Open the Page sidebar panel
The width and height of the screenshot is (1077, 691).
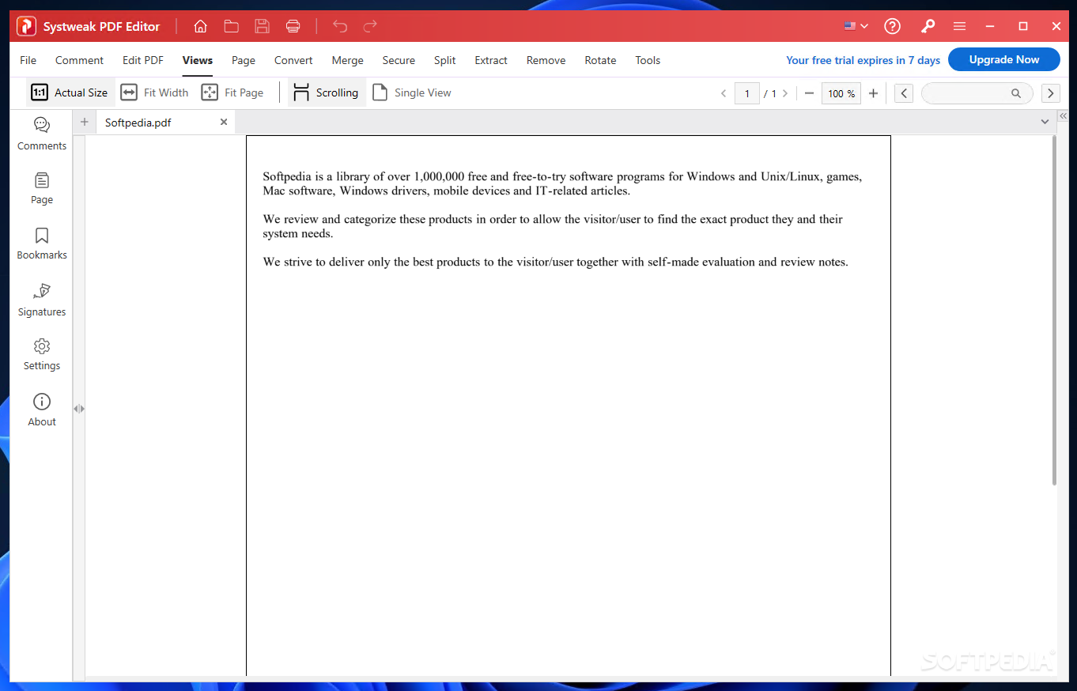42,188
